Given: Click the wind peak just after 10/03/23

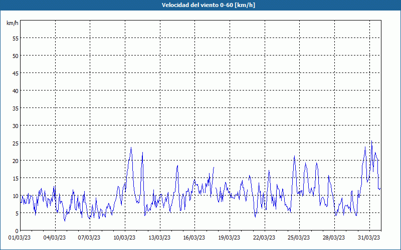Looking at the screenshot, I should [x=131, y=147].
